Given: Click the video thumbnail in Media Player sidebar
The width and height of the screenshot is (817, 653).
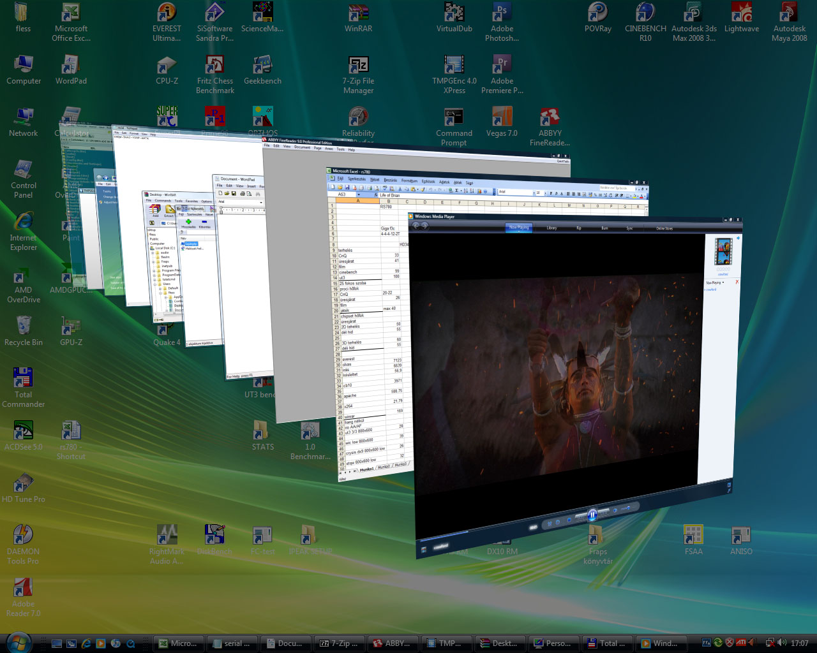Looking at the screenshot, I should coord(723,251).
